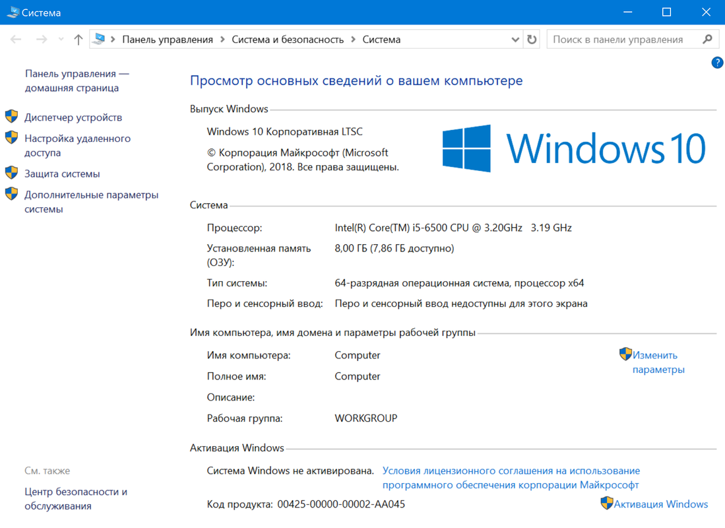
Task: Select the Windows 10 Корпоративная LTSC text
Action: click(284, 131)
